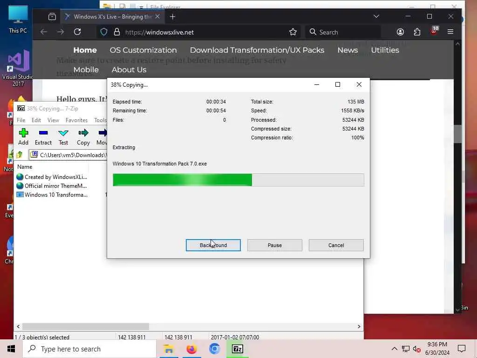
Task: Open the Utilities nav link
Action: tap(385, 50)
